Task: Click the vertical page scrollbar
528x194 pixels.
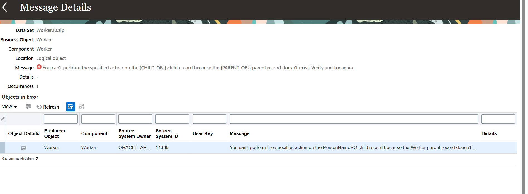Action: 524,97
